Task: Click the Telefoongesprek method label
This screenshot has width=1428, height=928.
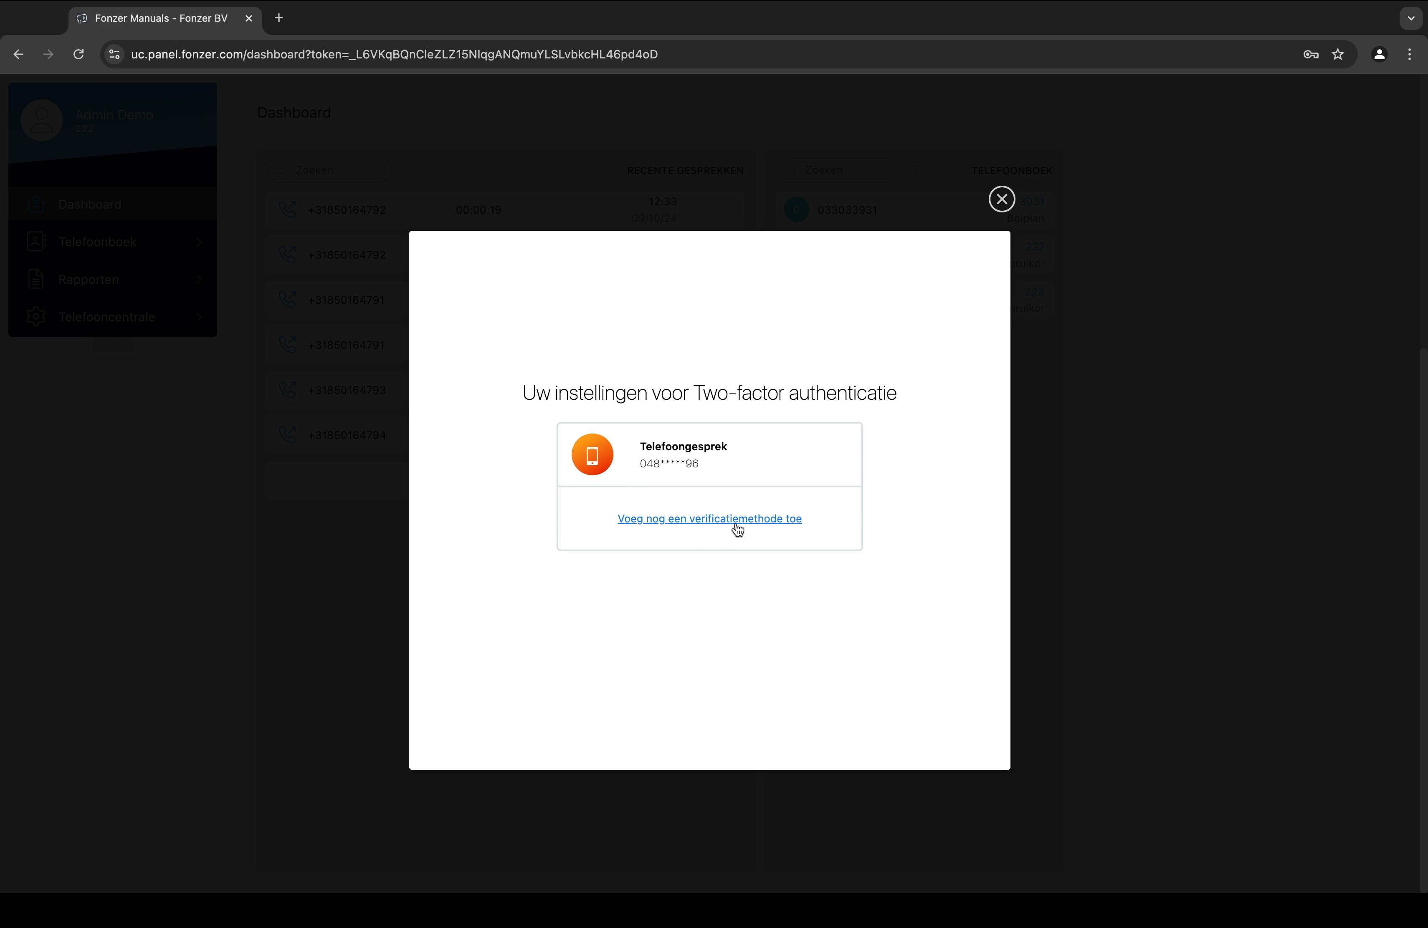Action: click(683, 446)
